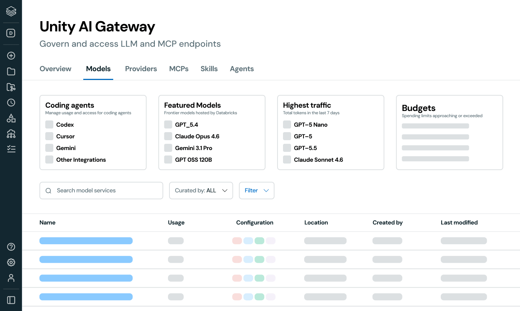
Task: Open the workspace switcher D icon
Action: (11, 33)
